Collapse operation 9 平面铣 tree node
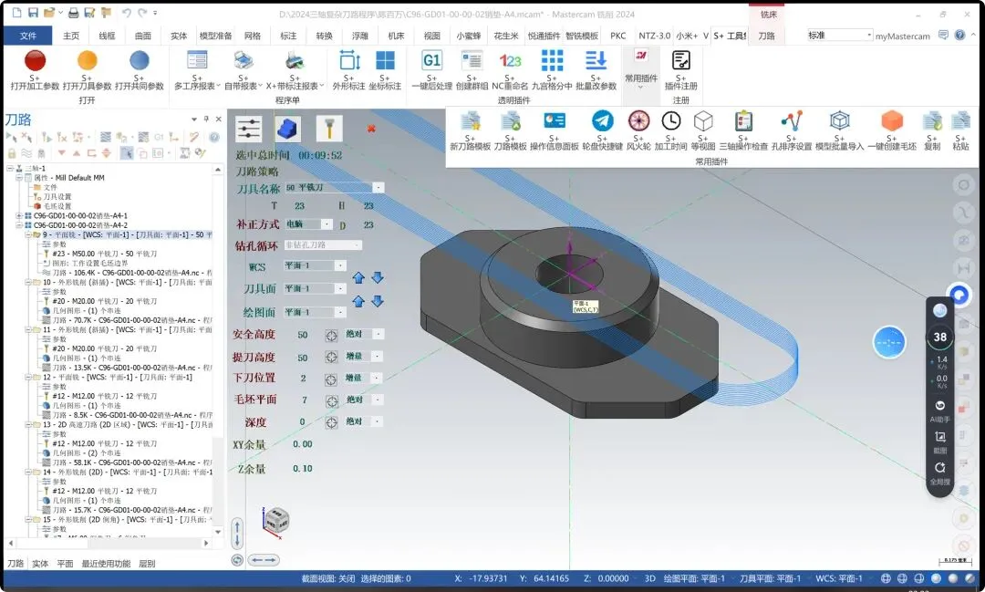985x592 pixels. click(x=27, y=234)
